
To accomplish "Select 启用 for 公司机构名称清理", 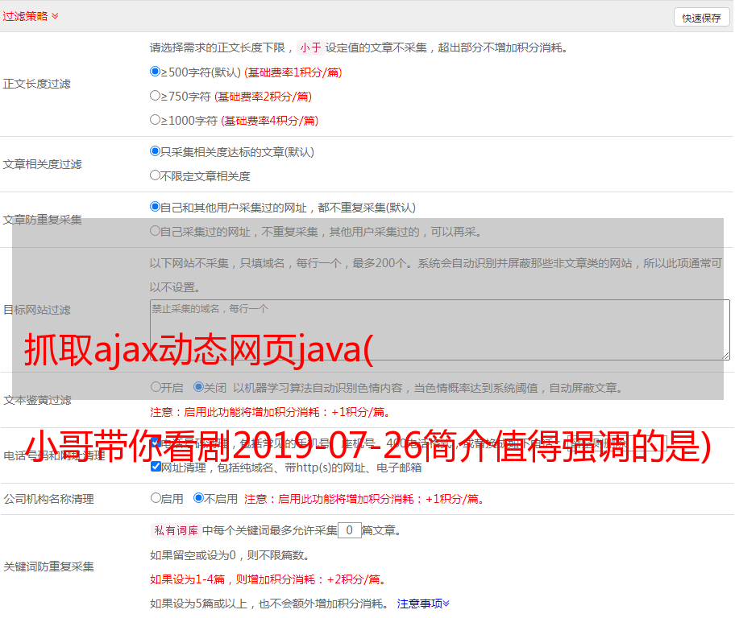I will pos(156,498).
